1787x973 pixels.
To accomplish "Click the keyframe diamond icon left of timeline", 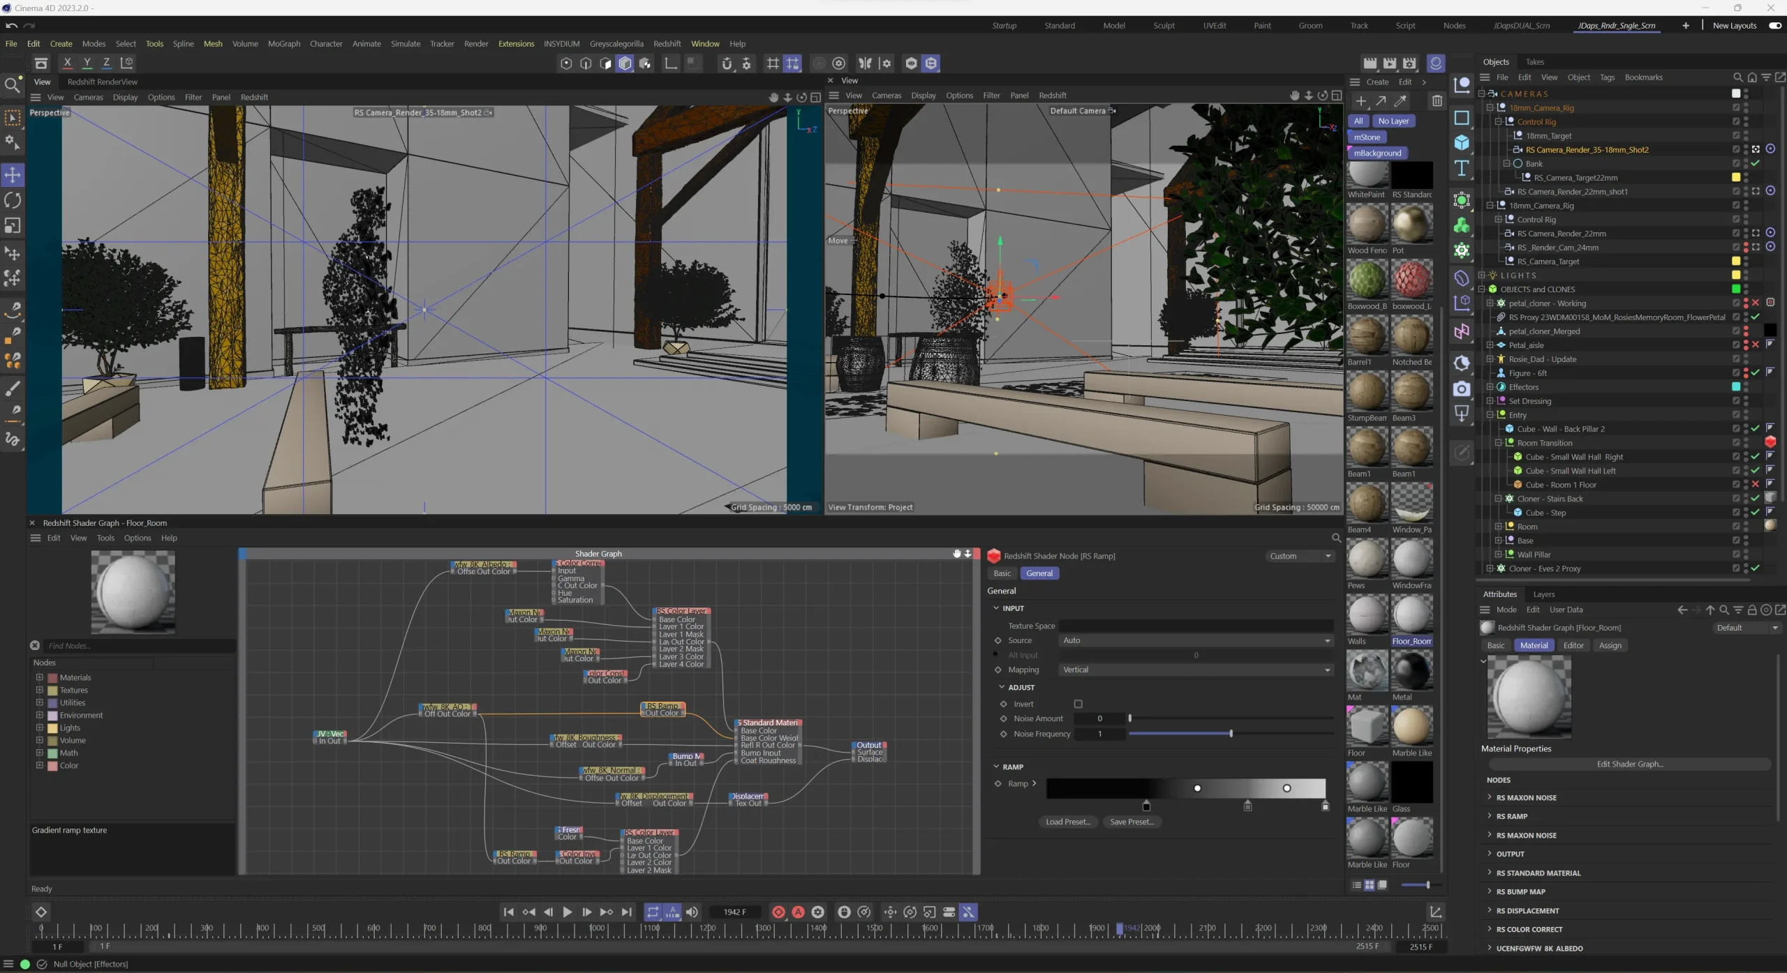I will coord(41,912).
